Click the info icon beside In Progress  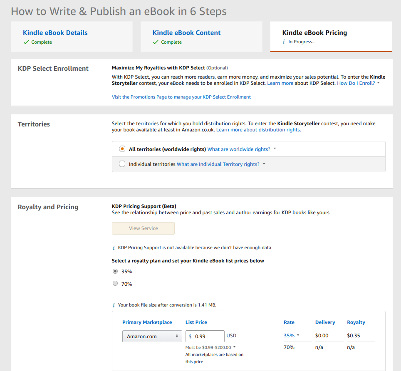click(284, 42)
